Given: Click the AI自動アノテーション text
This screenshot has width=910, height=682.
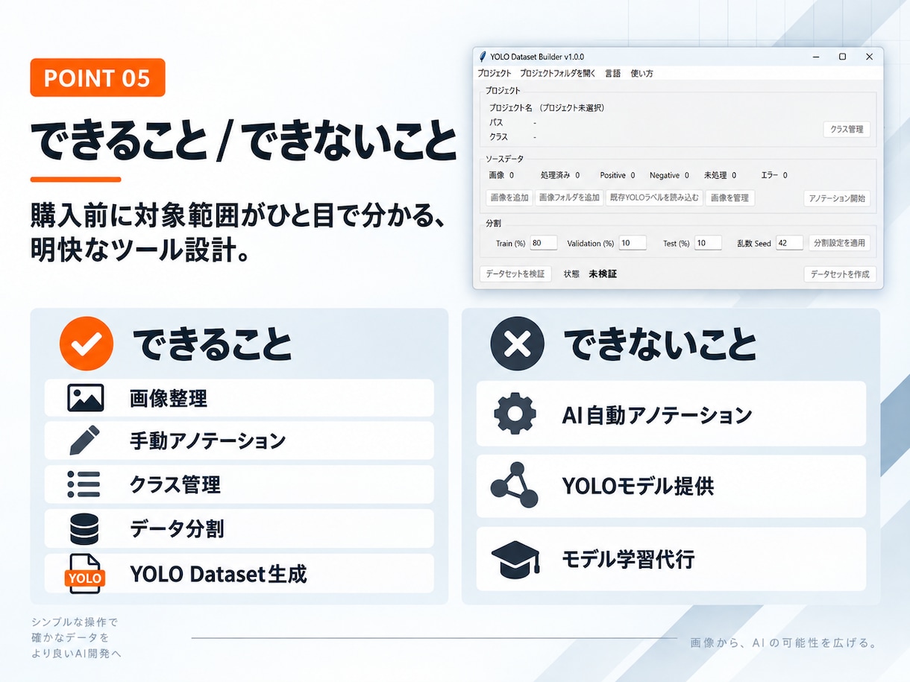Looking at the screenshot, I should 656,414.
